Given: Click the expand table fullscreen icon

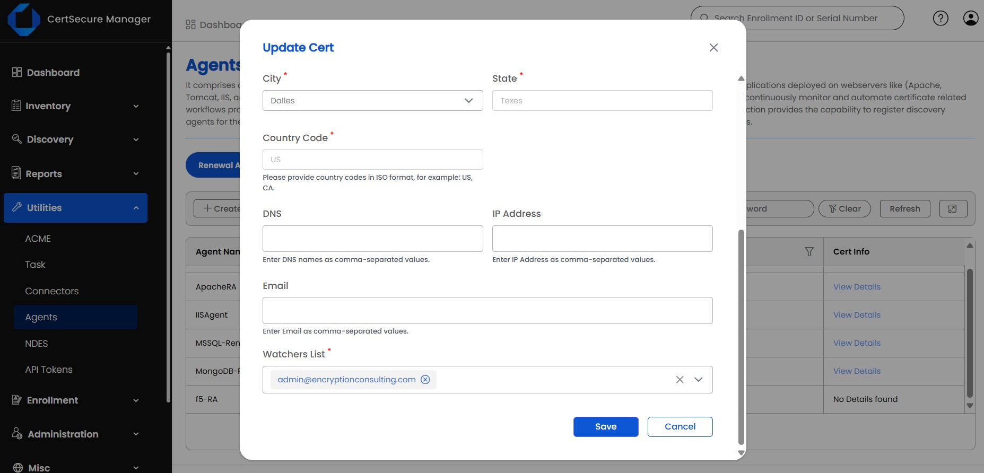Looking at the screenshot, I should click(x=953, y=209).
